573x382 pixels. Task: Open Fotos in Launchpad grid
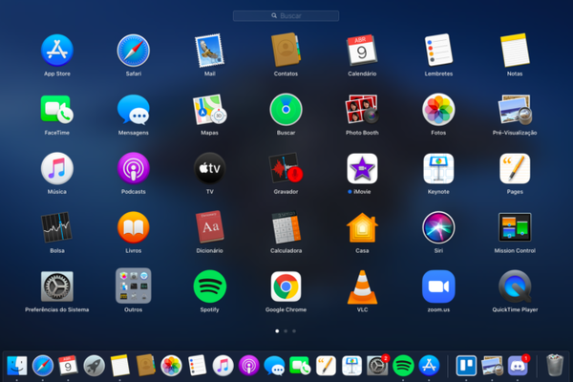click(438, 109)
